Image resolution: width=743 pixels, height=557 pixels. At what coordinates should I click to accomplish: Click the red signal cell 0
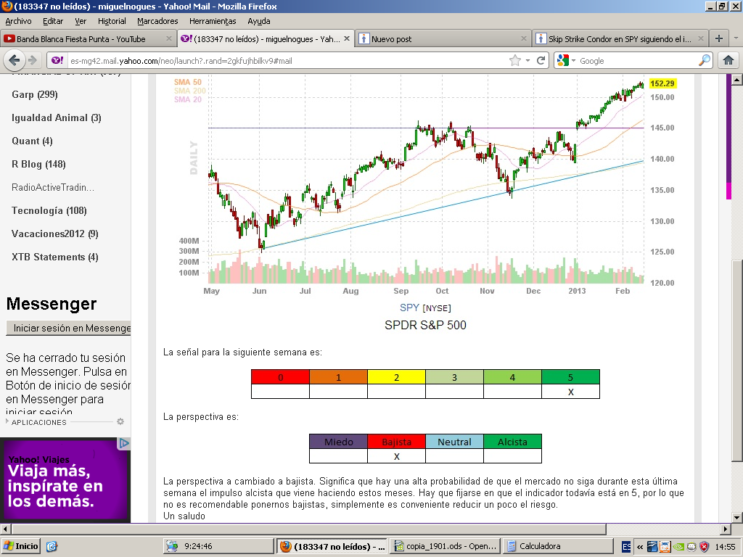281,377
